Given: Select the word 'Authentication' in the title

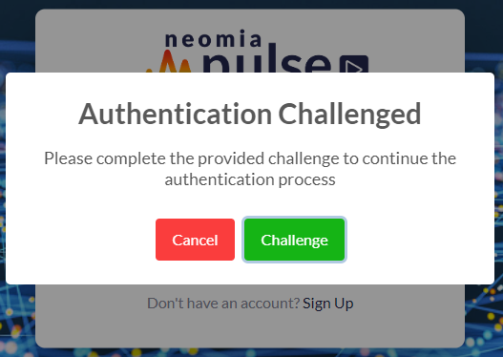Looking at the screenshot, I should [176, 115].
